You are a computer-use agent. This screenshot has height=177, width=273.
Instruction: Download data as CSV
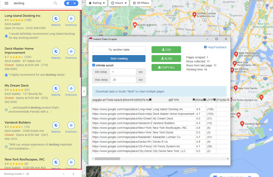[166, 50]
